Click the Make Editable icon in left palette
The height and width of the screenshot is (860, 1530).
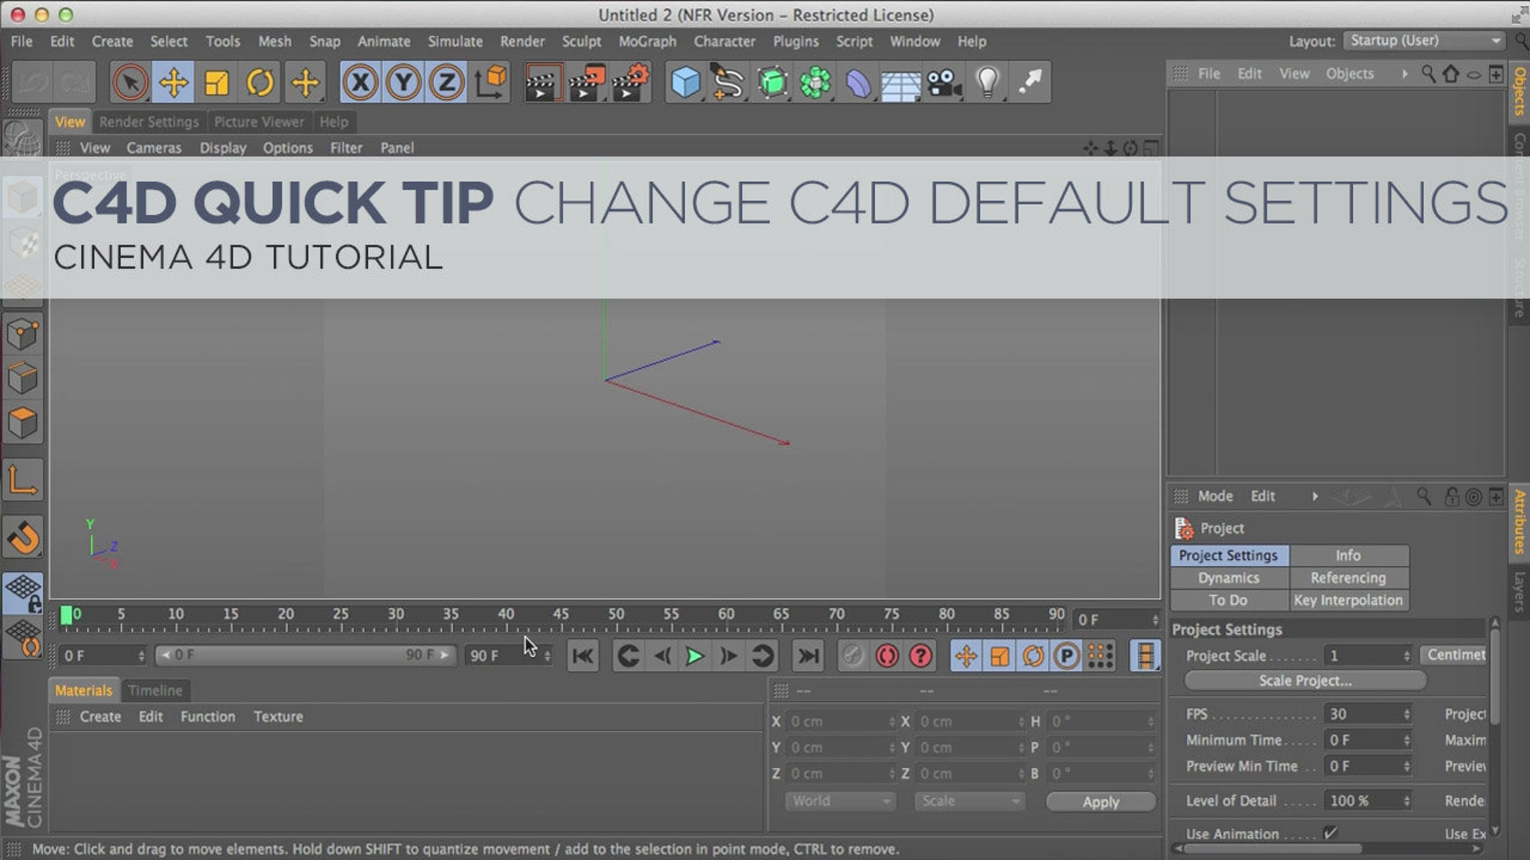pyautogui.click(x=22, y=140)
